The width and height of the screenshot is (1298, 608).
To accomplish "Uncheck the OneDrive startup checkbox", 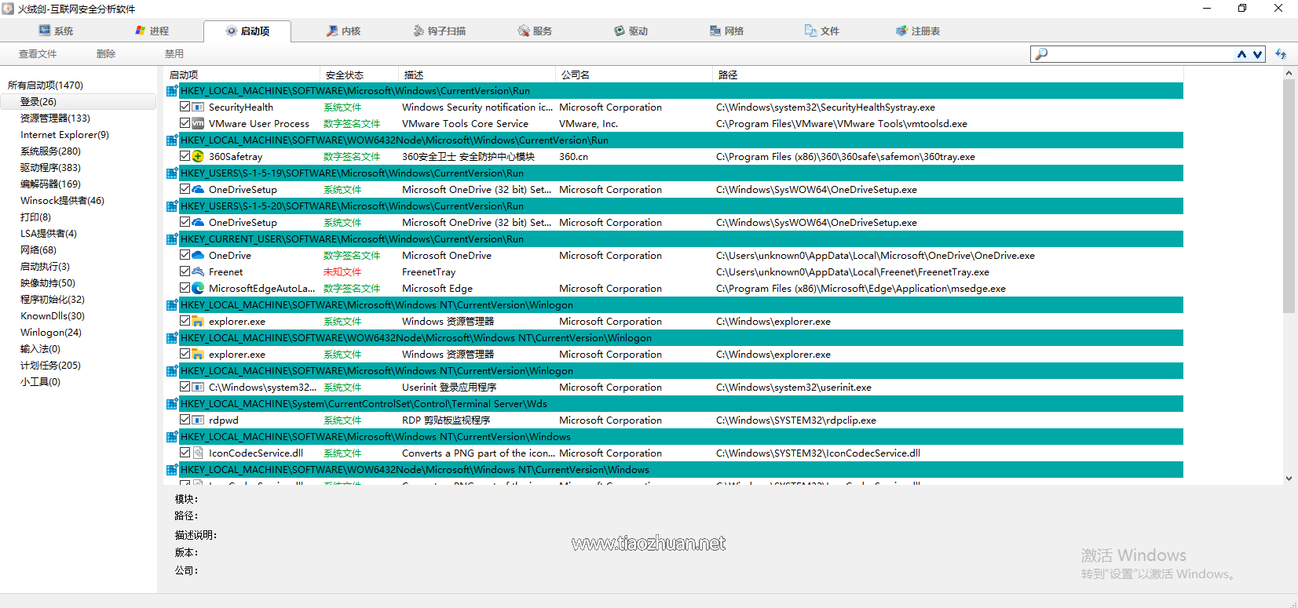I will point(185,255).
